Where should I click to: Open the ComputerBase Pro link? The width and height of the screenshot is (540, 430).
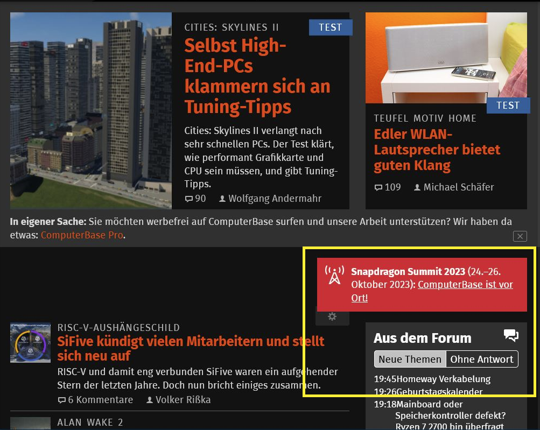coord(82,235)
